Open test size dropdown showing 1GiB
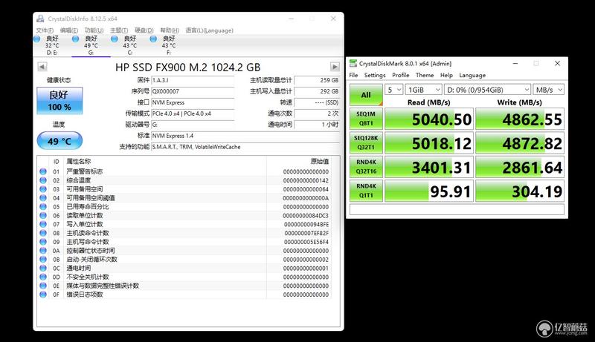 click(423, 90)
